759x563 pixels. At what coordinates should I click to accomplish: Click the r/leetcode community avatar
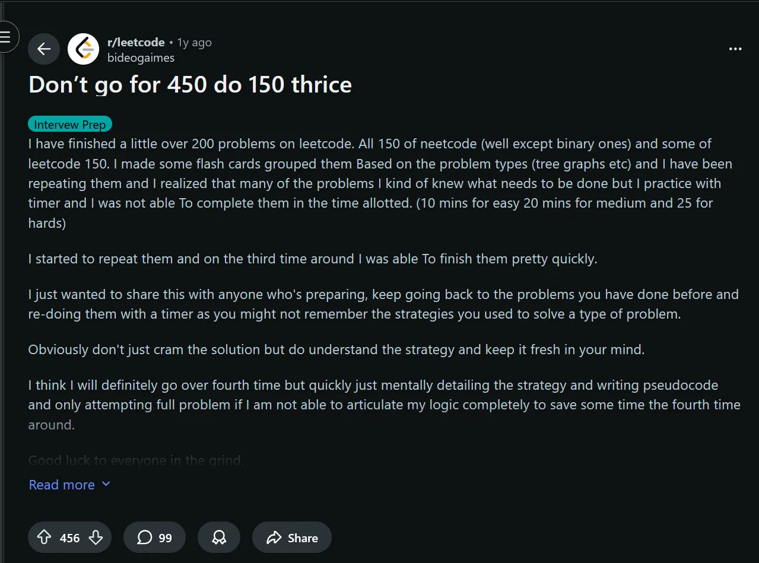pos(83,49)
